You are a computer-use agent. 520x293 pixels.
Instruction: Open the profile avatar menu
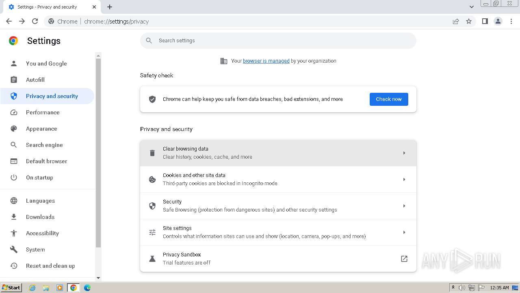point(498,21)
